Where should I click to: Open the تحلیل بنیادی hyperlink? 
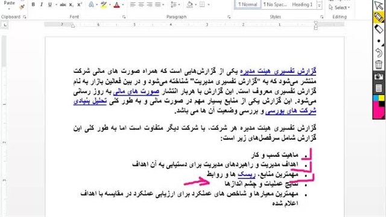90,101
